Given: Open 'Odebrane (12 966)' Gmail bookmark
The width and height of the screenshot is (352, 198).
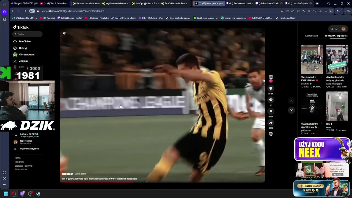Looking at the screenshot, I should pos(24,18).
